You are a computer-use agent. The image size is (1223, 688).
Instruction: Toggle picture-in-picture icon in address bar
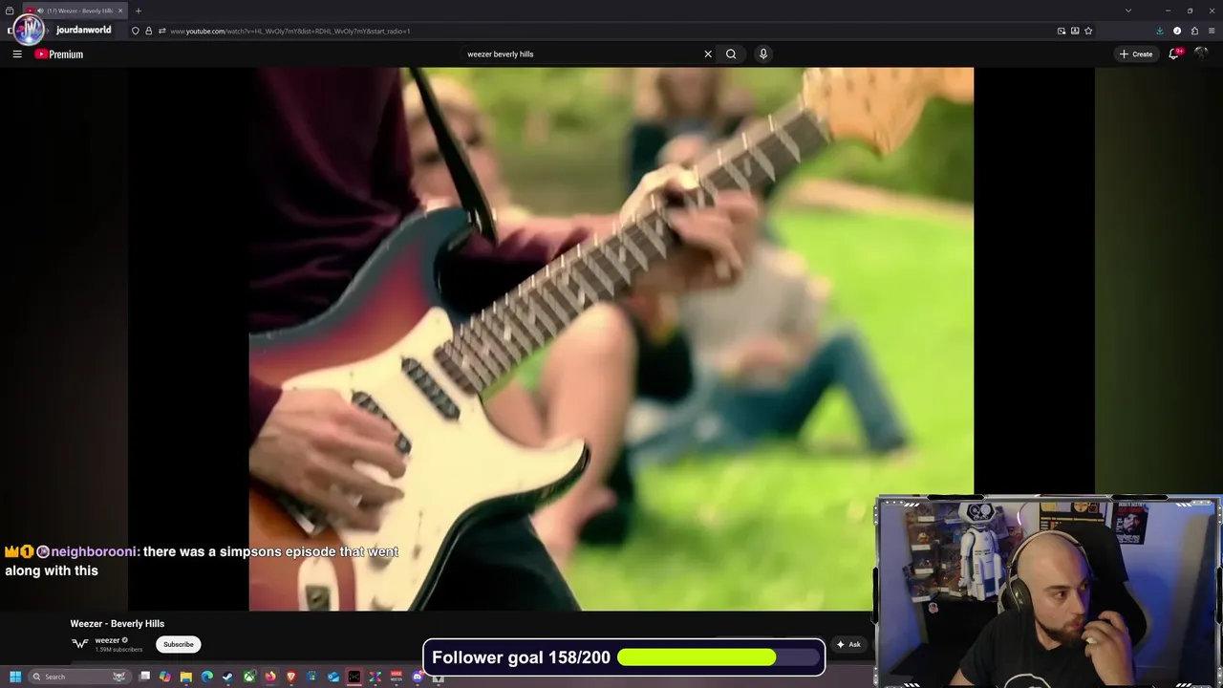(x=1062, y=31)
